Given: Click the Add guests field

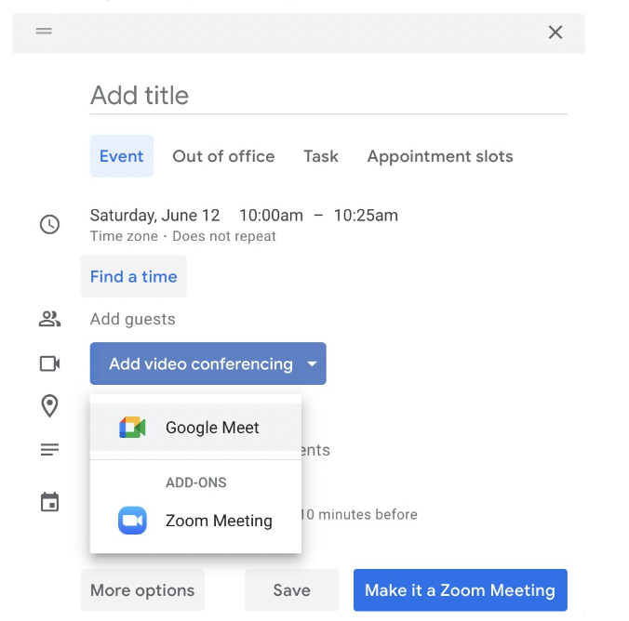Looking at the screenshot, I should tap(133, 319).
